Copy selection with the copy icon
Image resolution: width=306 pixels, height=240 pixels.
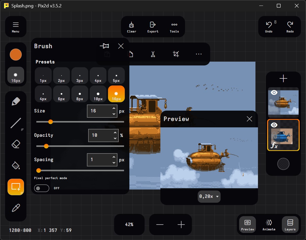131,54
